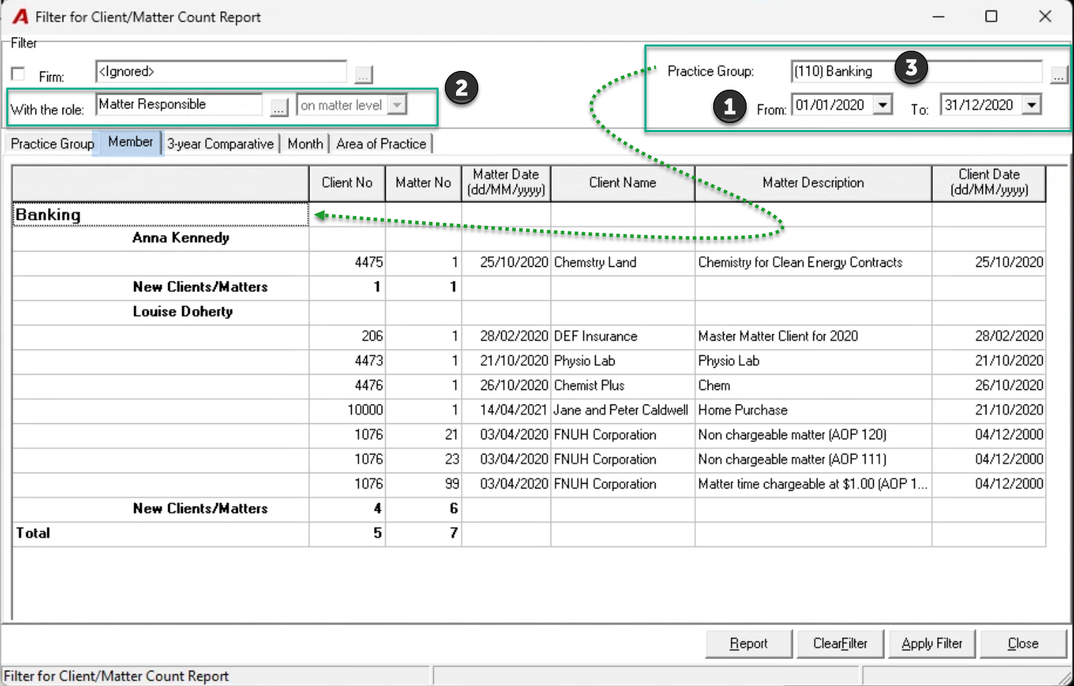Open the Practice Group lookup browse button

point(1058,75)
